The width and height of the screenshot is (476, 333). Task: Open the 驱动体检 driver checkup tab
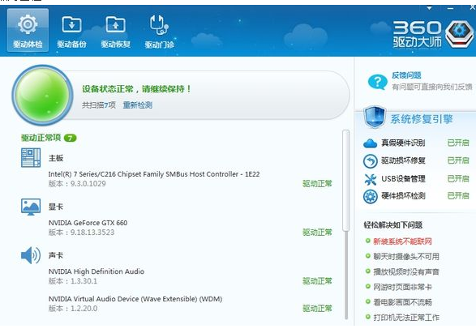[28, 30]
